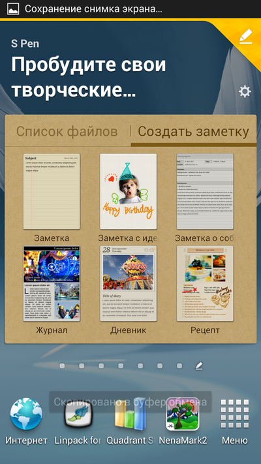Switch to the Список файлов tab
This screenshot has height=464, width=261.
tap(67, 132)
